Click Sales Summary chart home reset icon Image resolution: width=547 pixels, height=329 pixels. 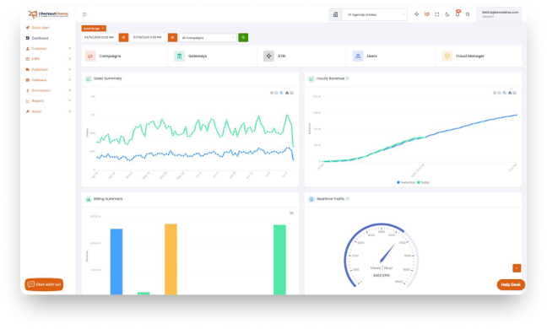[x=287, y=93]
